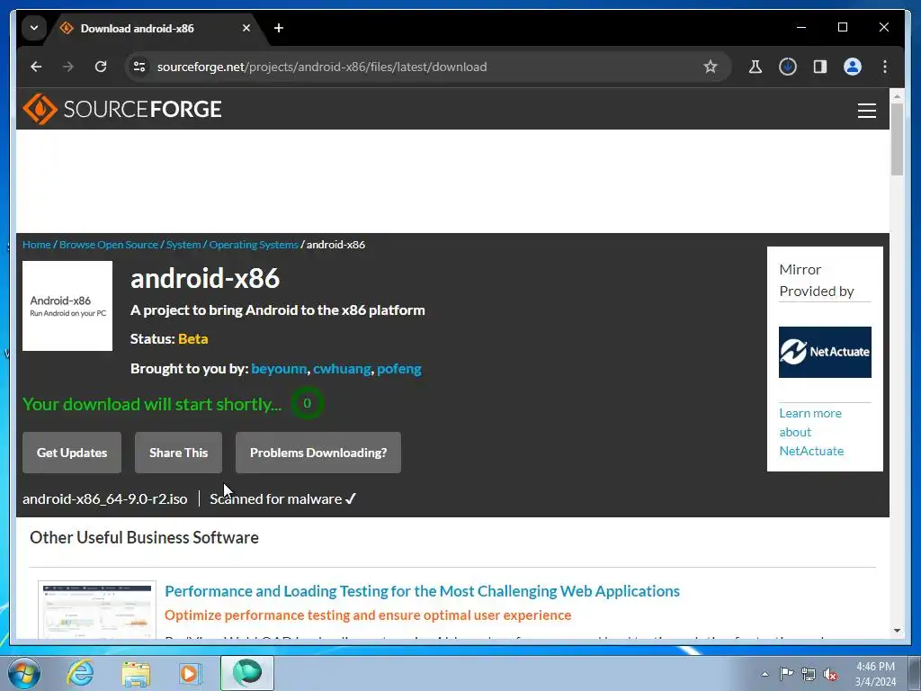Close the Download android-x86 tab
This screenshot has height=691, width=921.
coord(246,28)
